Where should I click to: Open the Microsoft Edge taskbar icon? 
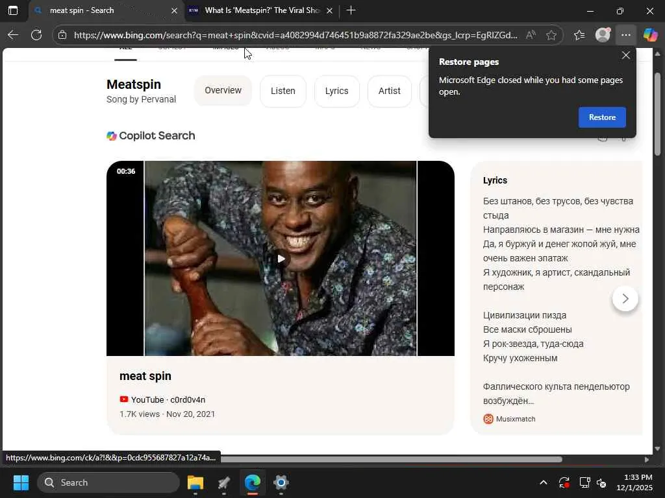[253, 482]
